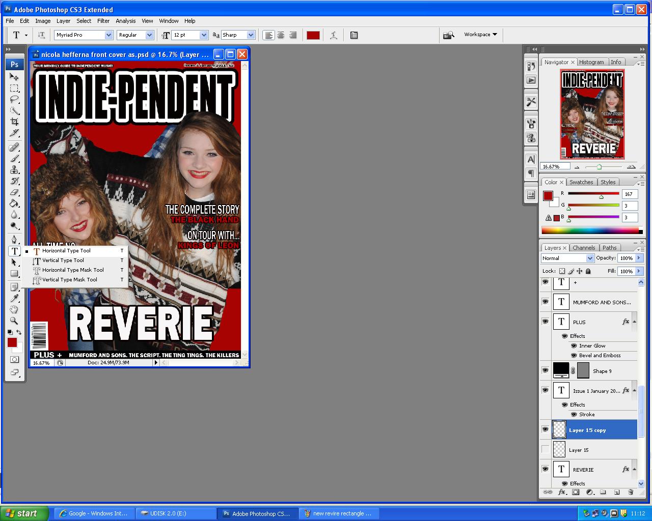The image size is (652, 521).
Task: Select the Eyedropper tool
Action: tap(14, 298)
